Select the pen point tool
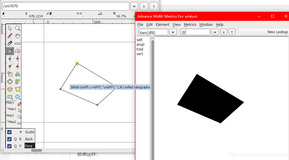The height and width of the screenshot is (160, 289). coord(10,51)
